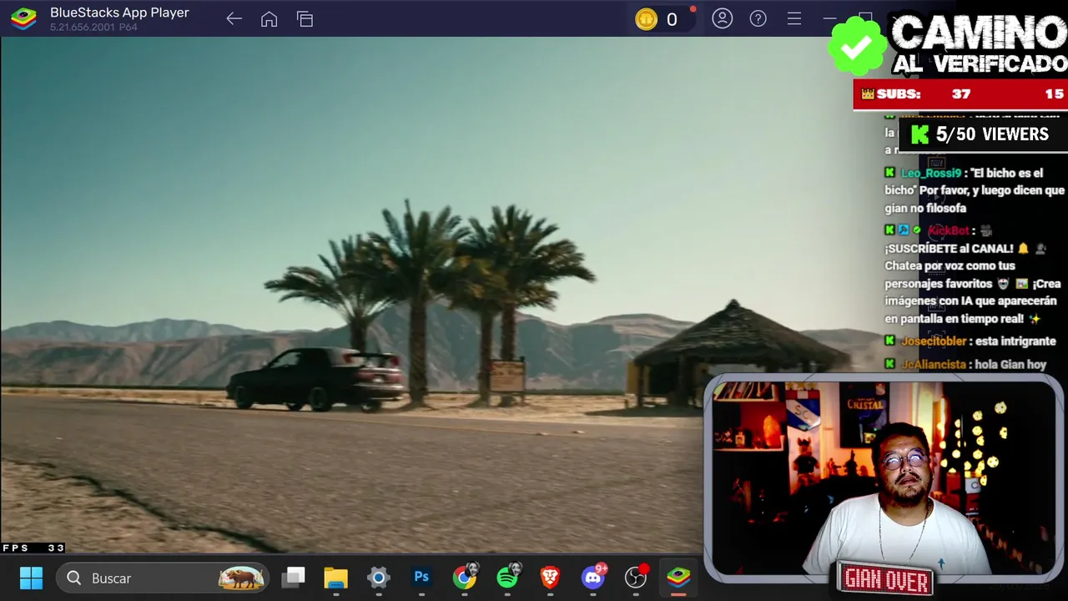Open Task View on taskbar
The image size is (1068, 601).
click(294, 578)
